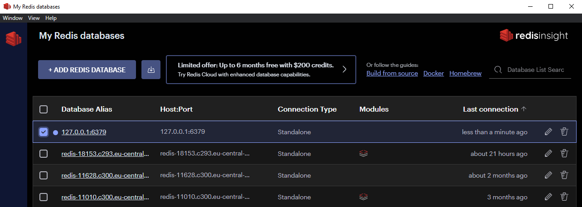The height and width of the screenshot is (207, 582).
Task: Delete the redis-11010 database via trash icon
Action: click(x=564, y=197)
